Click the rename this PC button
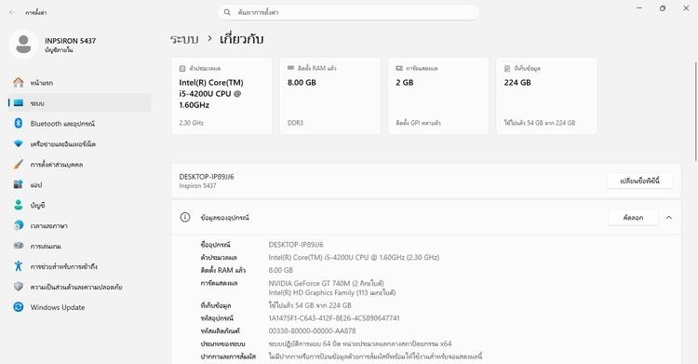The width and height of the screenshot is (698, 364). [639, 181]
